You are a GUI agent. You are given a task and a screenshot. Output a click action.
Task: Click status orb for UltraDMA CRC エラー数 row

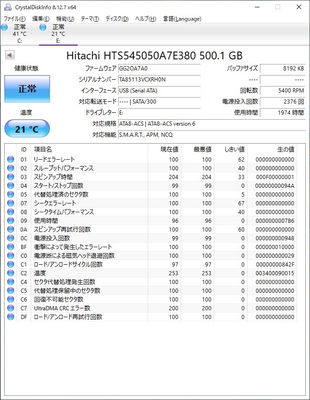pos(11,308)
